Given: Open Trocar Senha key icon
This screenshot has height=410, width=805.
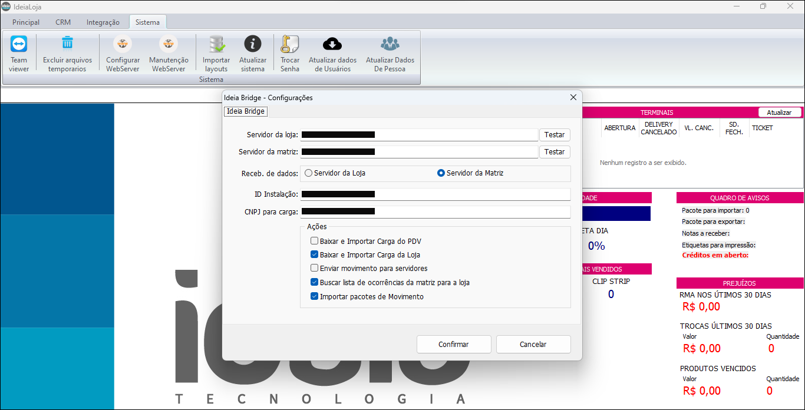Looking at the screenshot, I should point(289,44).
